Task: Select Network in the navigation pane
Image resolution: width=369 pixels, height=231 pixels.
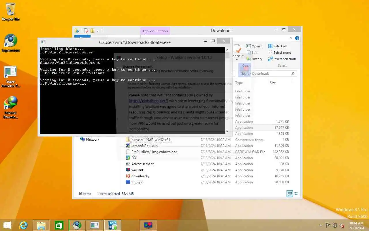Action: tap(89, 139)
